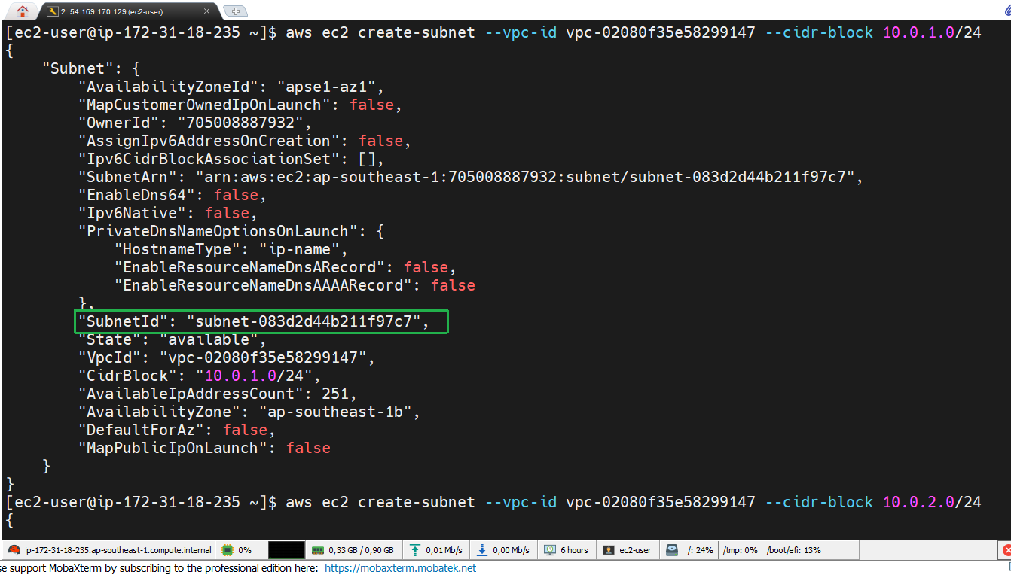Click the RAM usage 0,33 GB / 0,90 GB indicator
The image size is (1011, 575).
[x=353, y=550]
